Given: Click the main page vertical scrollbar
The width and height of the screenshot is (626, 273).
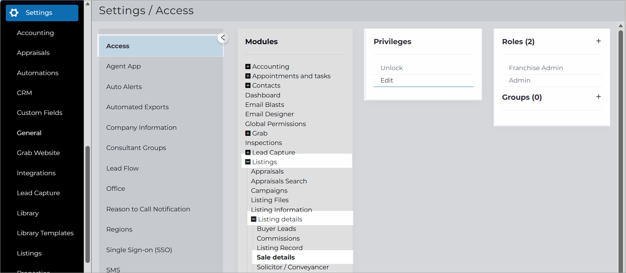Looking at the screenshot, I should tap(621, 152).
